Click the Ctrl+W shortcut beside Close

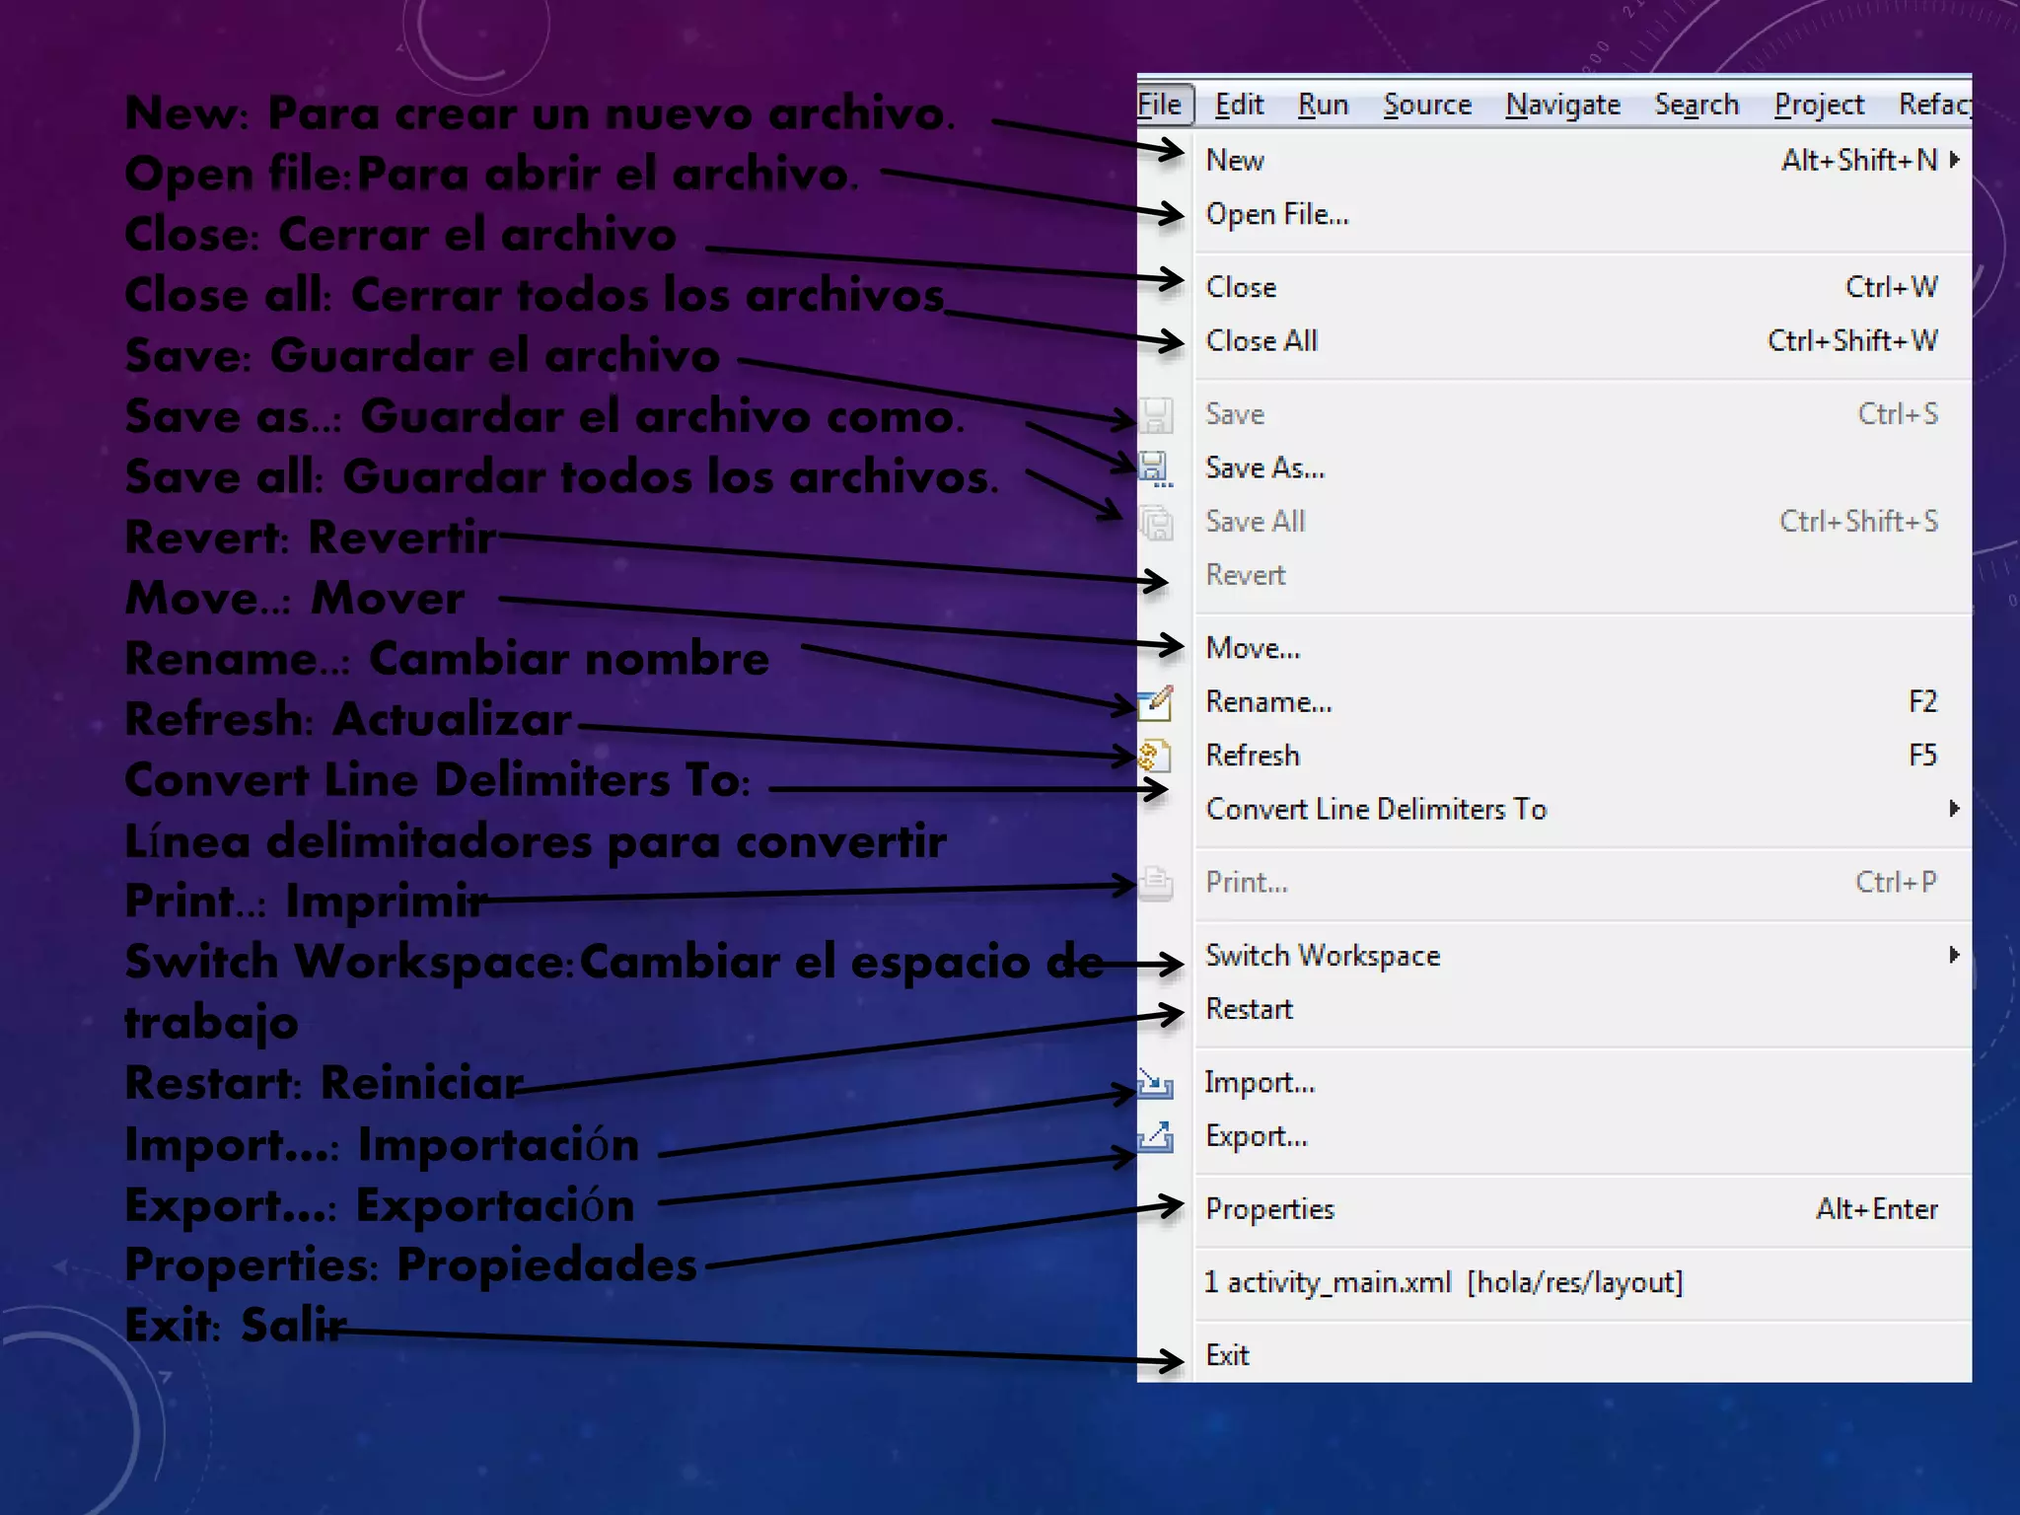coord(1892,287)
